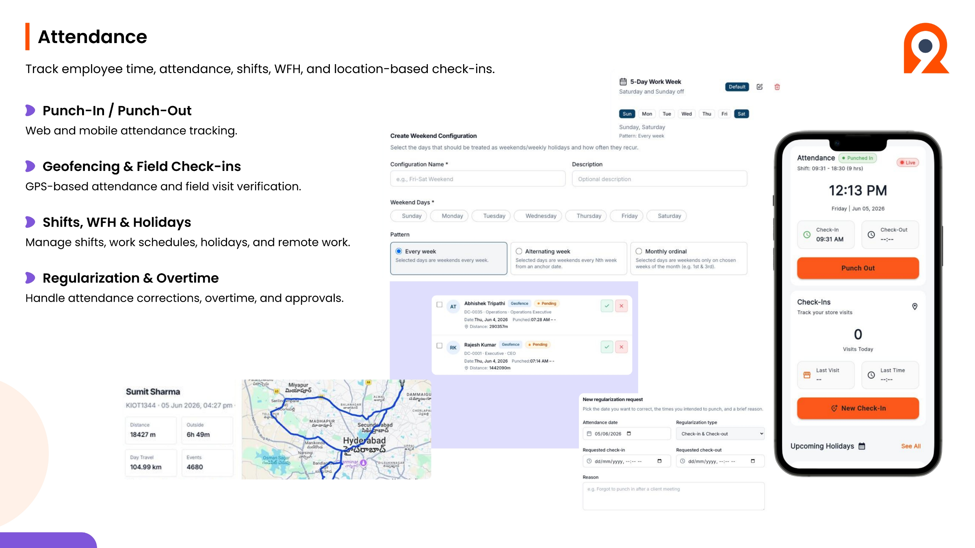975x548 pixels.
Task: Toggle the Saturday weekend day chip
Action: [x=666, y=216]
